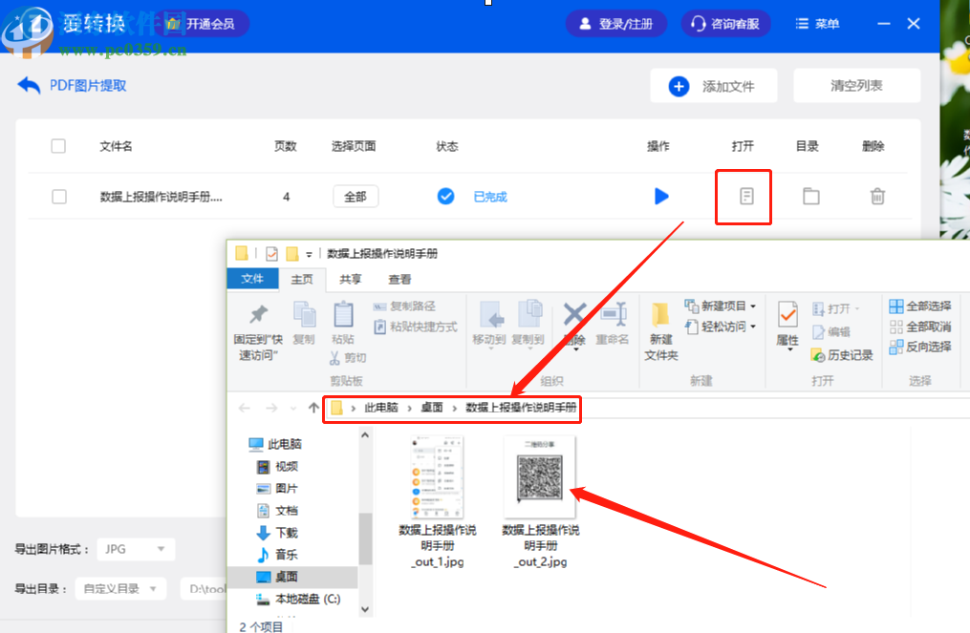Open the 开通会员 membership button
970x633 pixels.
201,24
